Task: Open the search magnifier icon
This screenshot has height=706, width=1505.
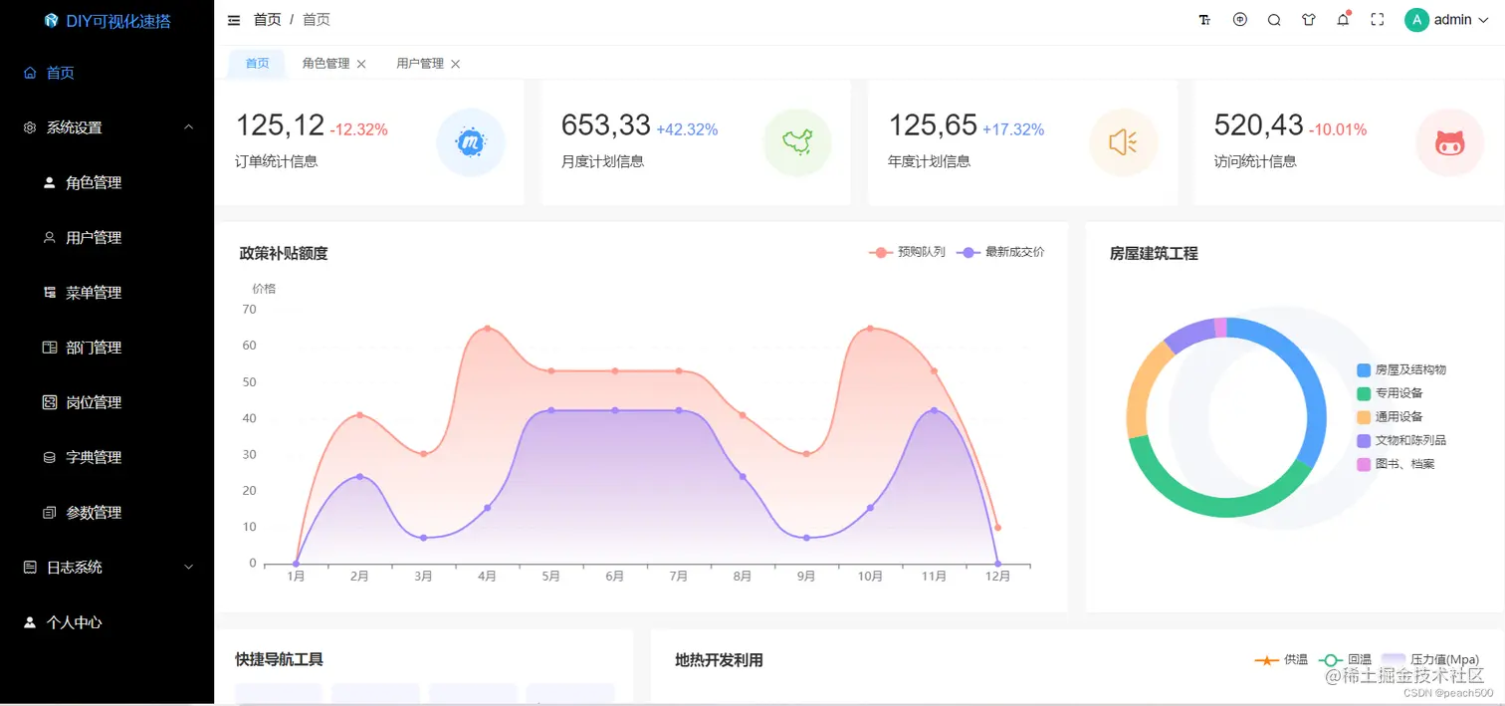Action: point(1274,20)
